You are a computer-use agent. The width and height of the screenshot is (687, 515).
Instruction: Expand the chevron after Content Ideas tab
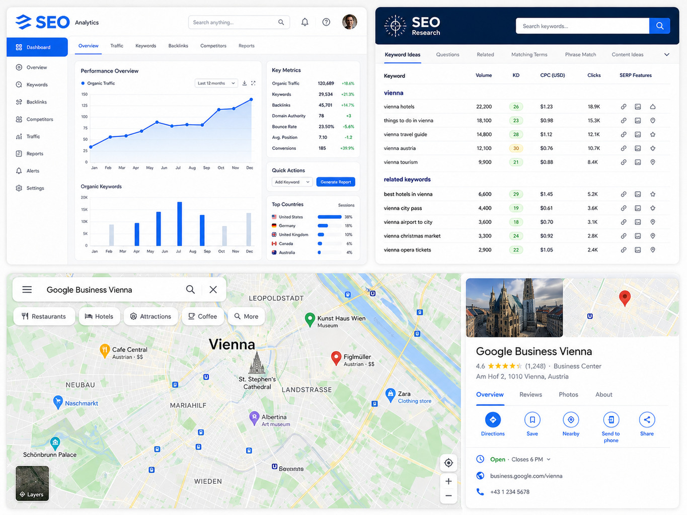(x=667, y=54)
